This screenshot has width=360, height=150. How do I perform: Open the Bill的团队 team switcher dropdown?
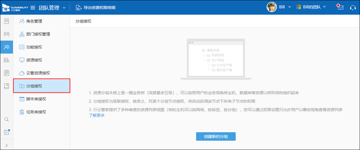coord(311,7)
